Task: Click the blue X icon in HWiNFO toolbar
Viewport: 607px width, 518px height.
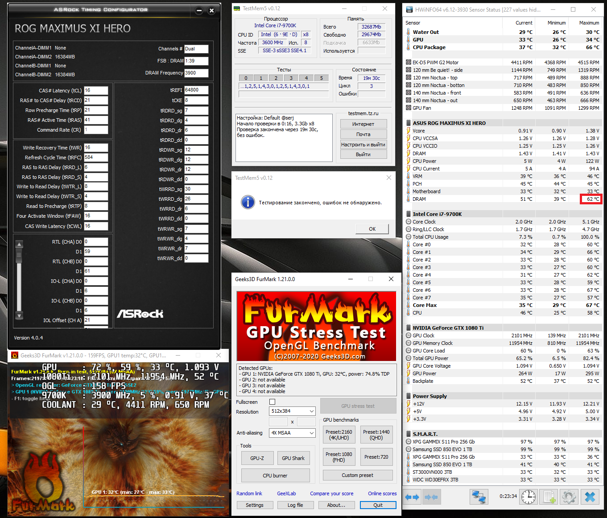Action: point(590,497)
